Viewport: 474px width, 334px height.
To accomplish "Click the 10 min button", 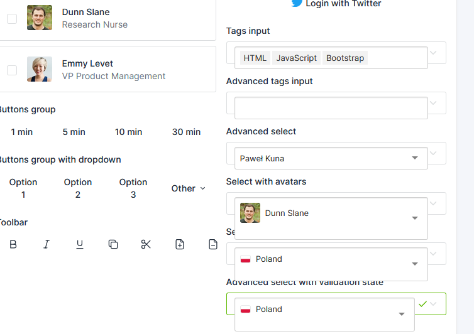I will (128, 132).
